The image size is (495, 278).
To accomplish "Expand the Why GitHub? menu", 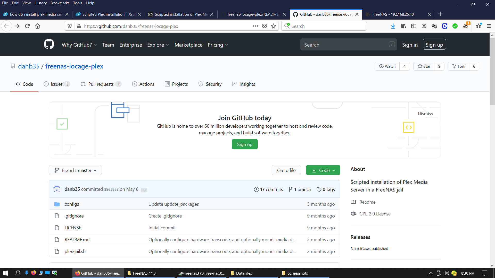I will click(x=79, y=45).
